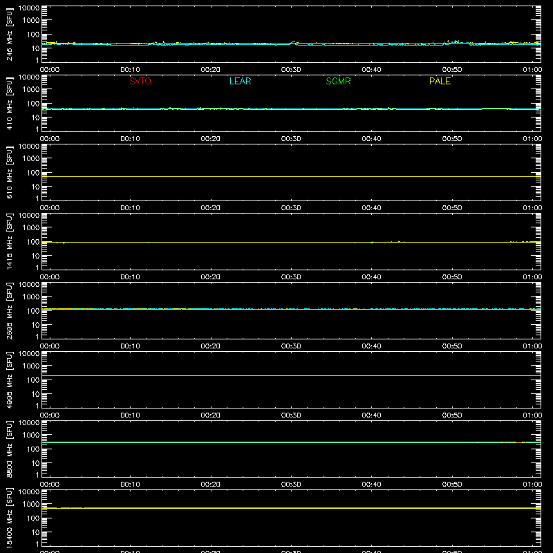
Task: Click 00:50 tick under the 245 MHz panel
Action: (452, 70)
